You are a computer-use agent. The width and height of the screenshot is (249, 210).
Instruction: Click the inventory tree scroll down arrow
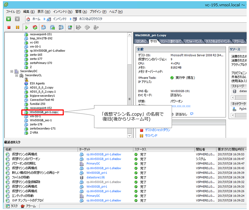129,136
